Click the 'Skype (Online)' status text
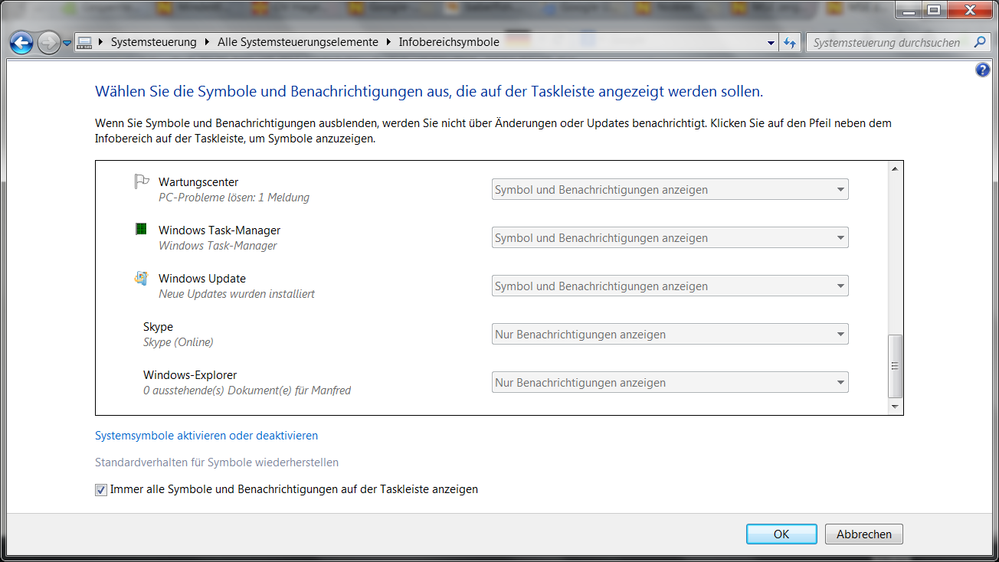999x562 pixels. pos(179,342)
